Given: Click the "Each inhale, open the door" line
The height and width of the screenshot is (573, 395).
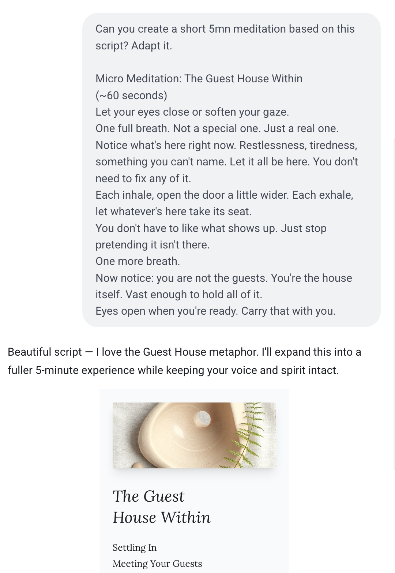Looking at the screenshot, I should [224, 195].
